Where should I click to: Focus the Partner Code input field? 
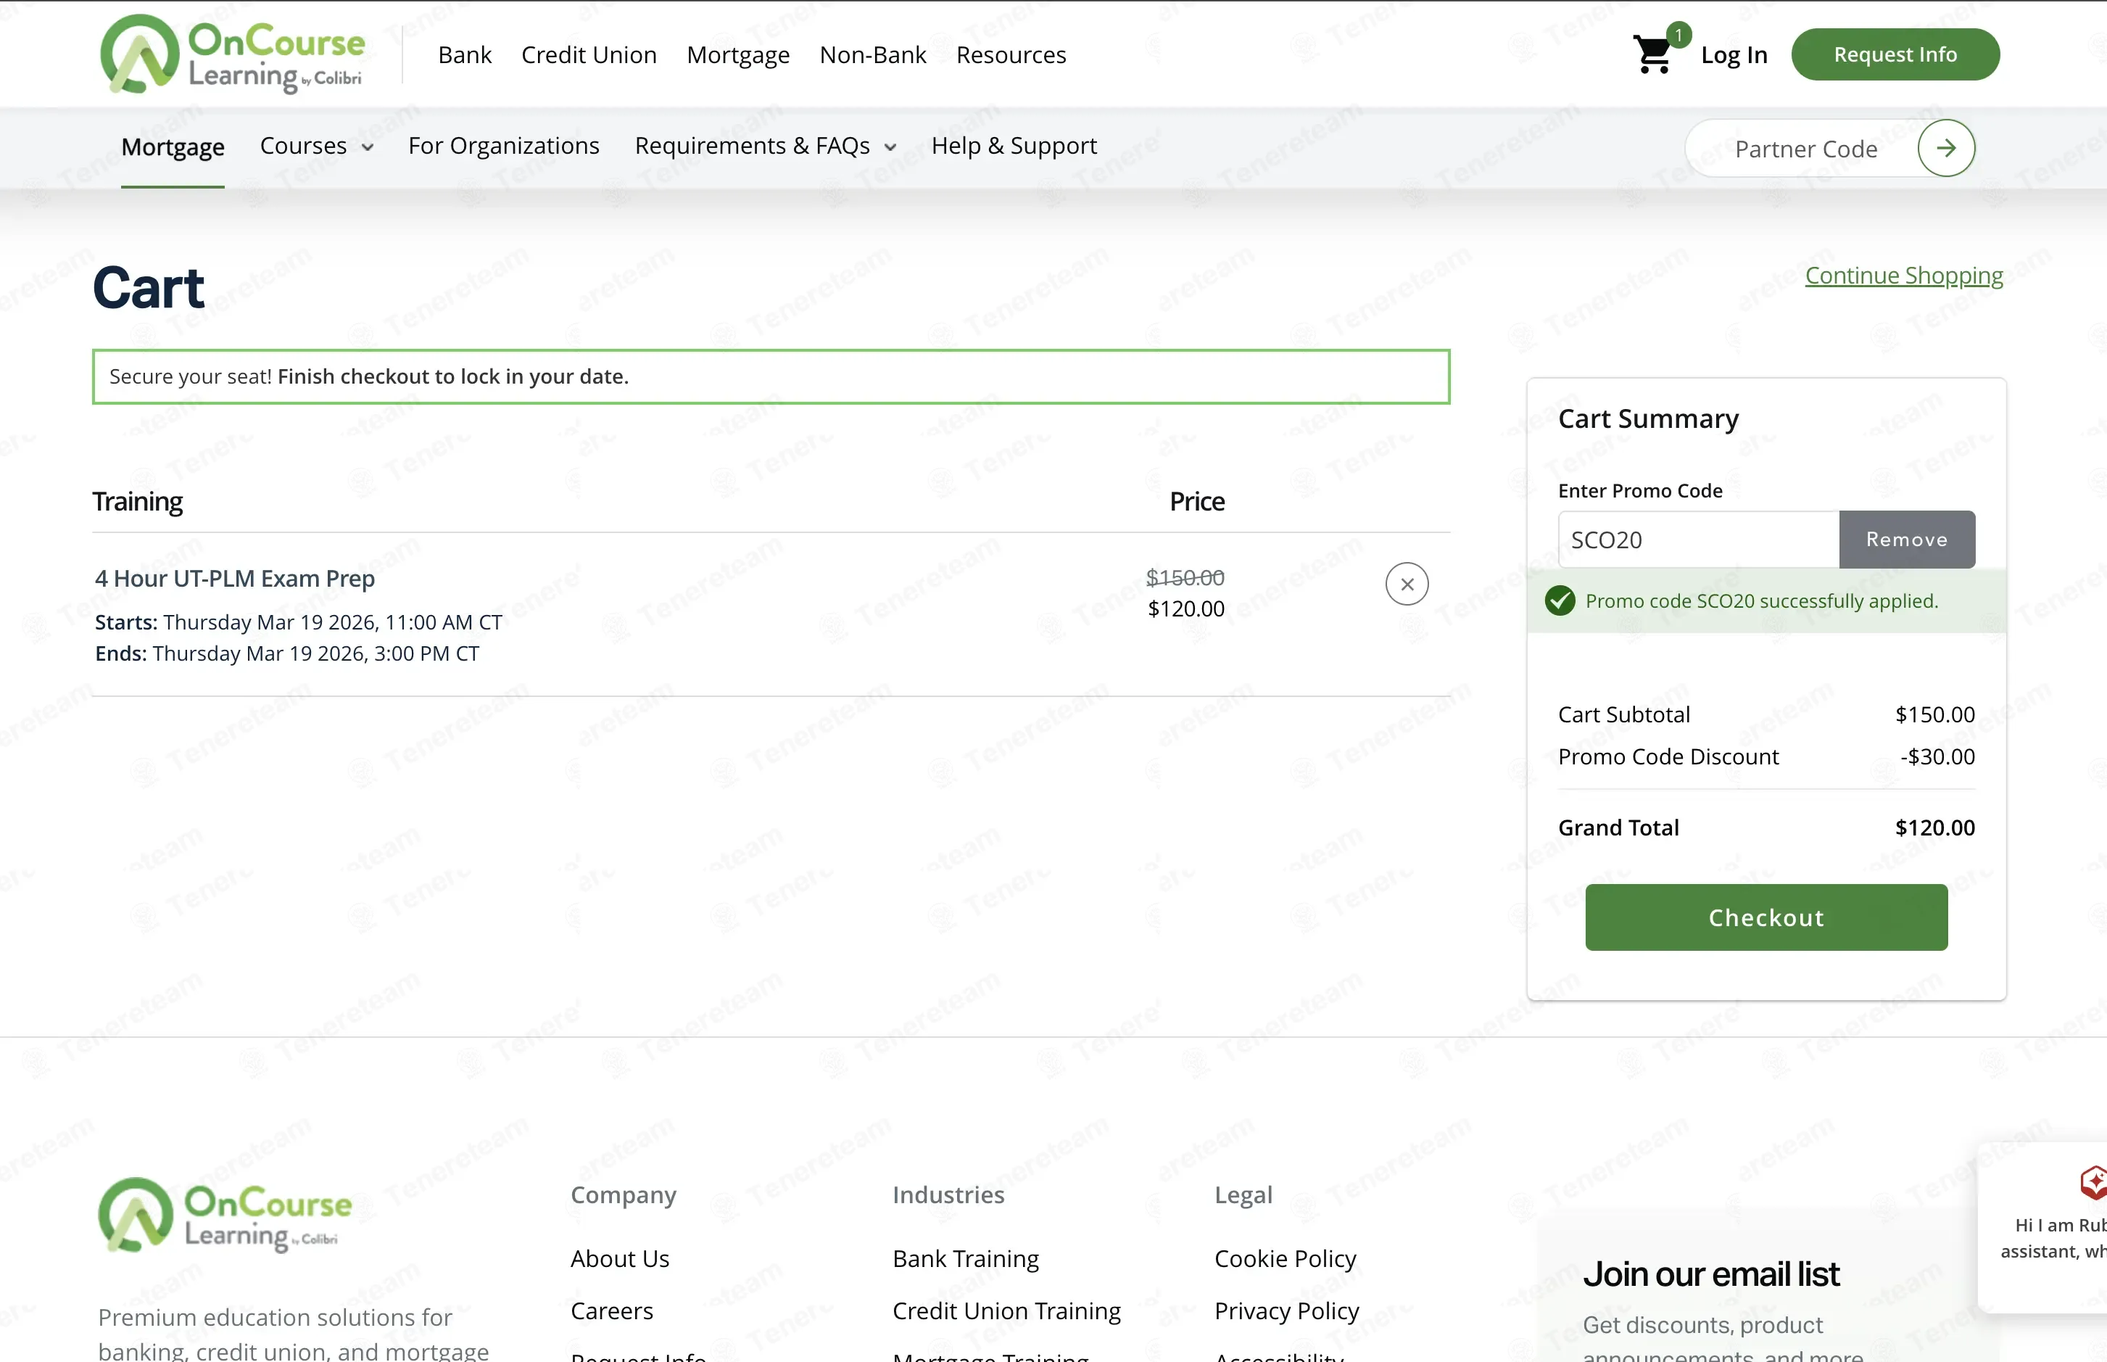[x=1805, y=149]
